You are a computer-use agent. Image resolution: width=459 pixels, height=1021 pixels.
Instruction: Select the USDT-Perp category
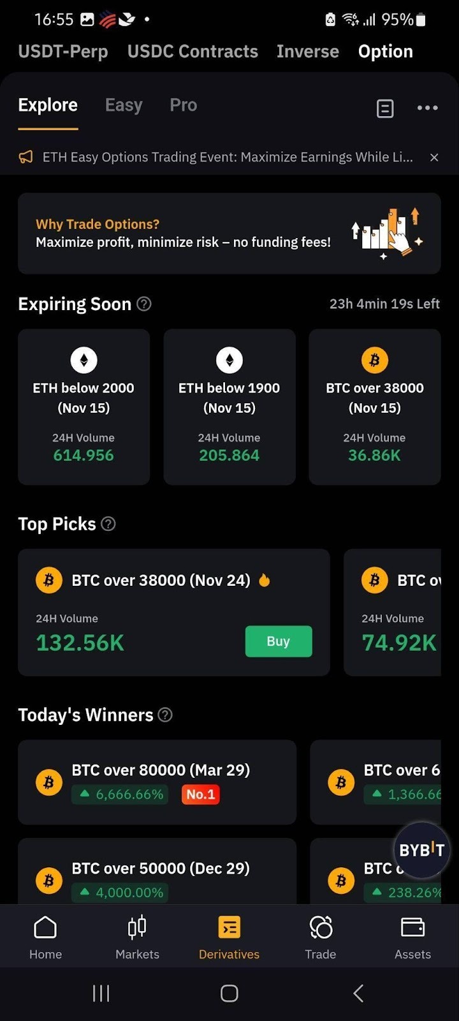(63, 52)
